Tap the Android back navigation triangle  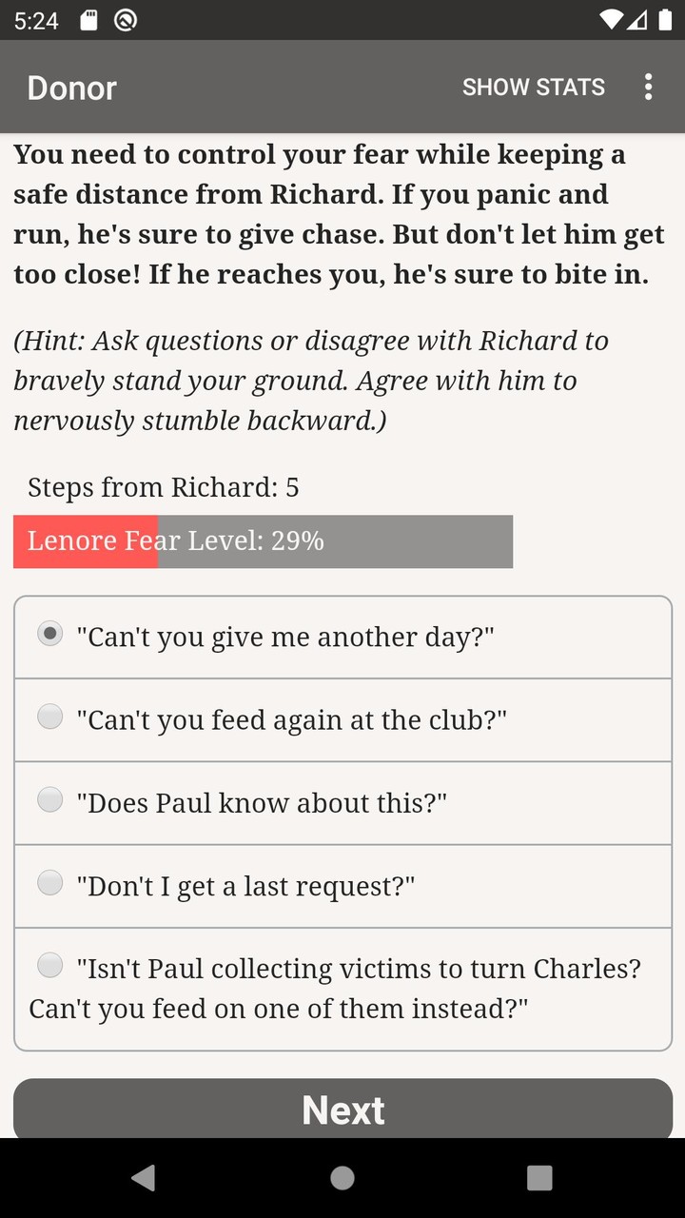point(144,1178)
